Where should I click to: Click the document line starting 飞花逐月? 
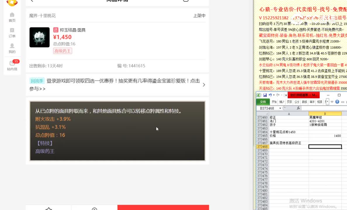(299, 41)
